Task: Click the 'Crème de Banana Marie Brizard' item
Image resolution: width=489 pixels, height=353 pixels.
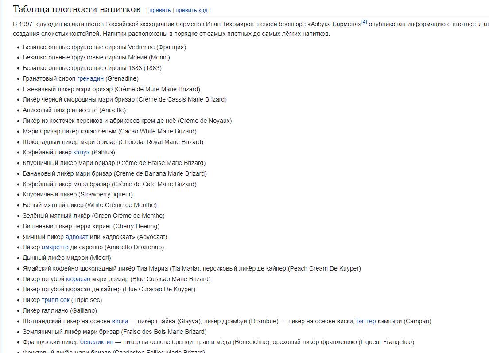Action: (115, 173)
